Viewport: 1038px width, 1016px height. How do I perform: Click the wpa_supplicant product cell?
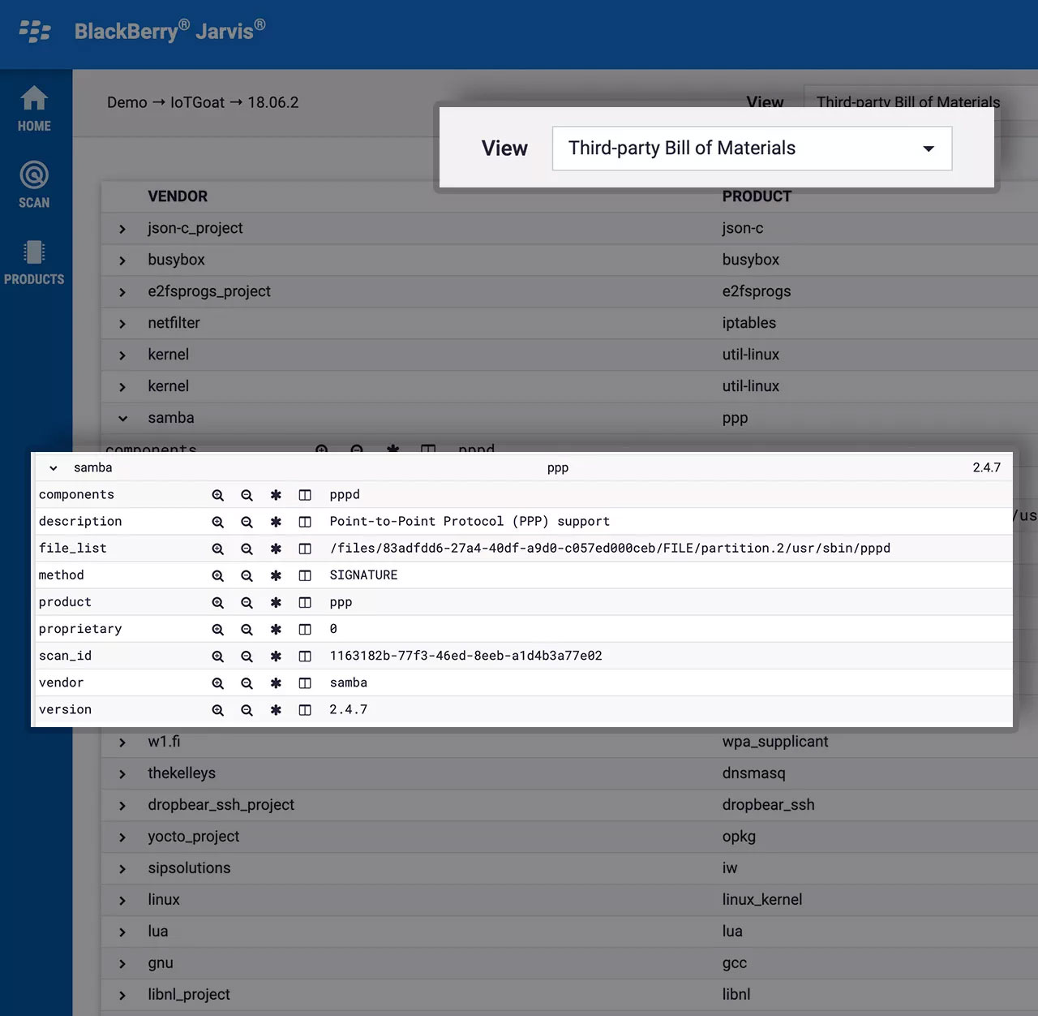775,742
